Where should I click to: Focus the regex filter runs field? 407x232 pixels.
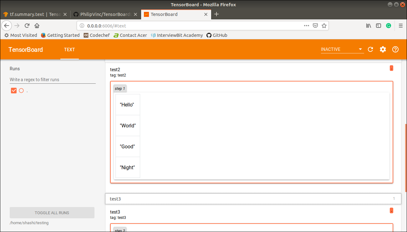(x=53, y=80)
